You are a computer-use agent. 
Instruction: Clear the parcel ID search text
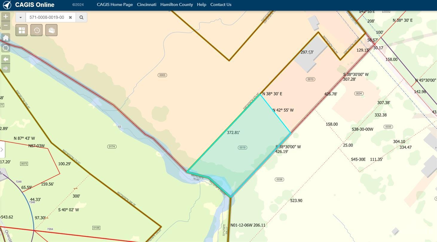tap(71, 17)
